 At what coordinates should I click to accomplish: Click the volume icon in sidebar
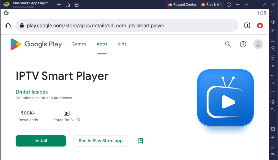(x=273, y=22)
